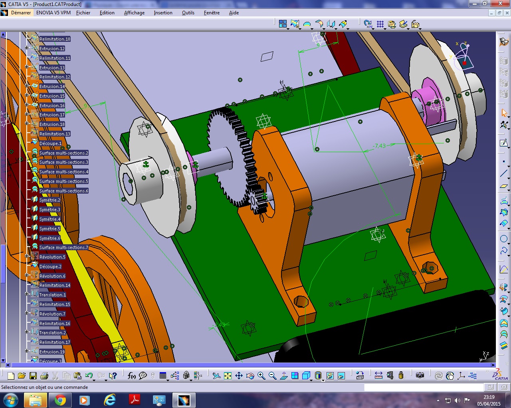Open the Formula f(x) tool
Image resolution: width=511 pixels, height=408 pixels.
tap(131, 376)
